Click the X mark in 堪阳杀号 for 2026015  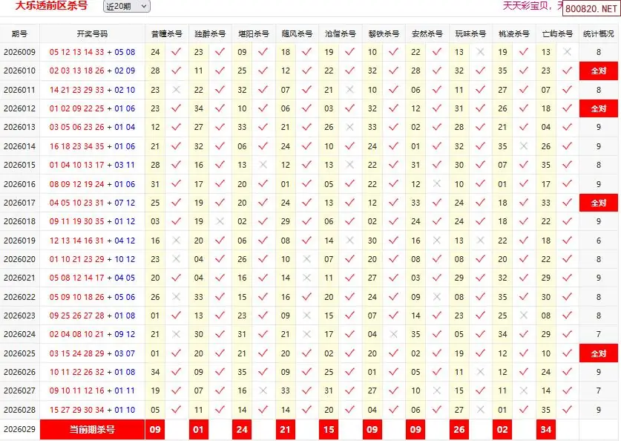click(263, 165)
